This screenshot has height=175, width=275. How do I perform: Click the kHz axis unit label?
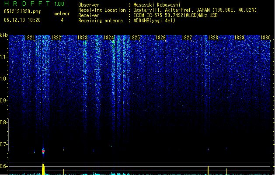click(x=4, y=35)
